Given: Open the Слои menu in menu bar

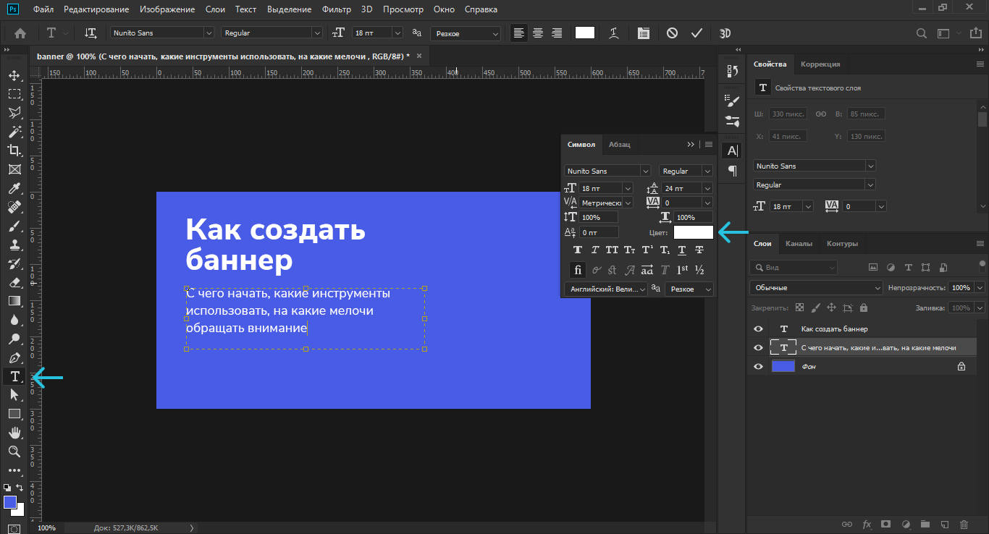Looking at the screenshot, I should point(215,9).
